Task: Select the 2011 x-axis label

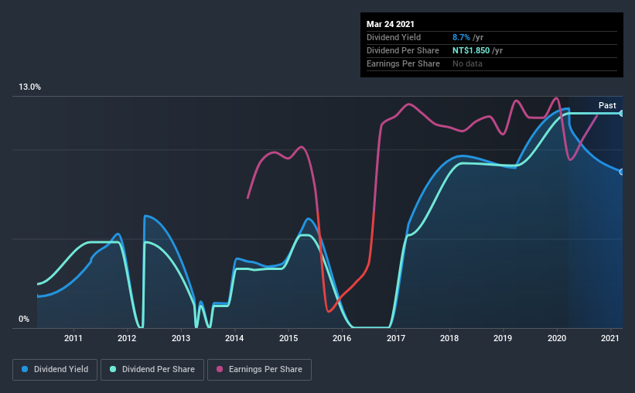Action: point(73,338)
